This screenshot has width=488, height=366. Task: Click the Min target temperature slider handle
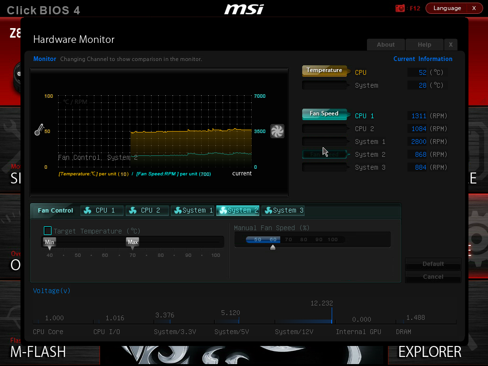pos(50,243)
